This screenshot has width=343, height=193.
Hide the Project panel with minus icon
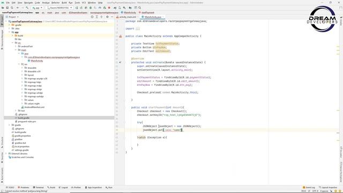tap(112, 17)
